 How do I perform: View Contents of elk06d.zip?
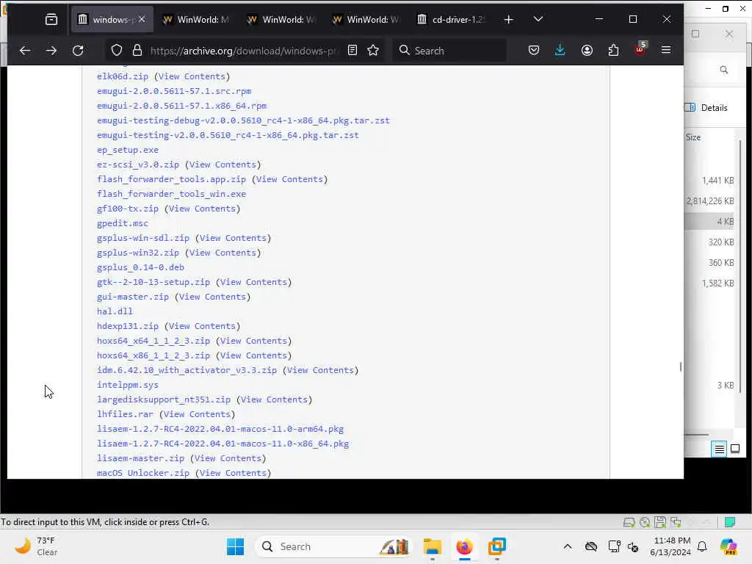pyautogui.click(x=192, y=76)
